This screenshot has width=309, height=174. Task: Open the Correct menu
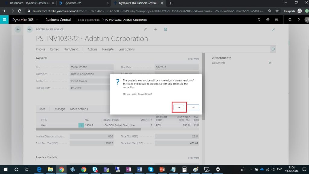tap(55, 49)
